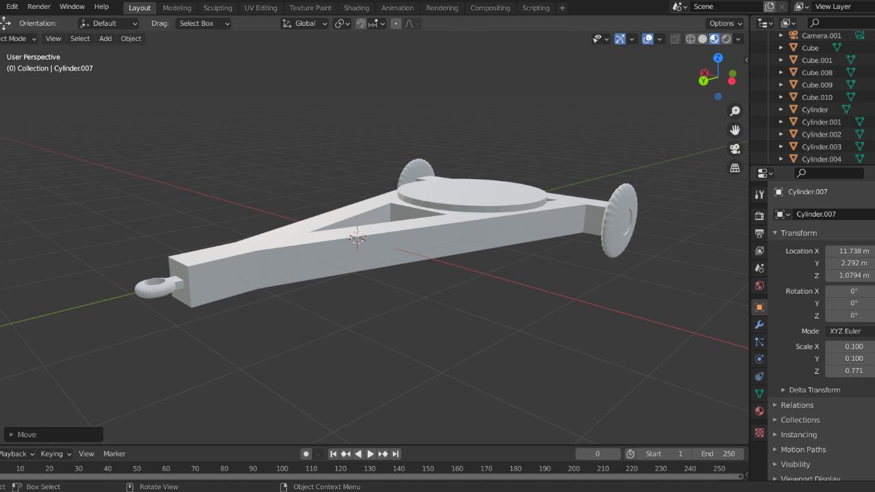Switch to solid shading
875x492 pixels.
pos(702,39)
